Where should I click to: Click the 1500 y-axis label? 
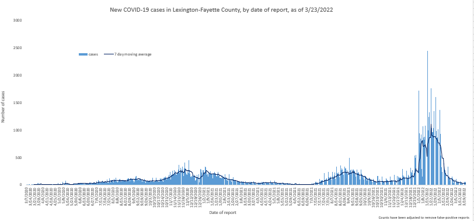(x=18, y=103)
